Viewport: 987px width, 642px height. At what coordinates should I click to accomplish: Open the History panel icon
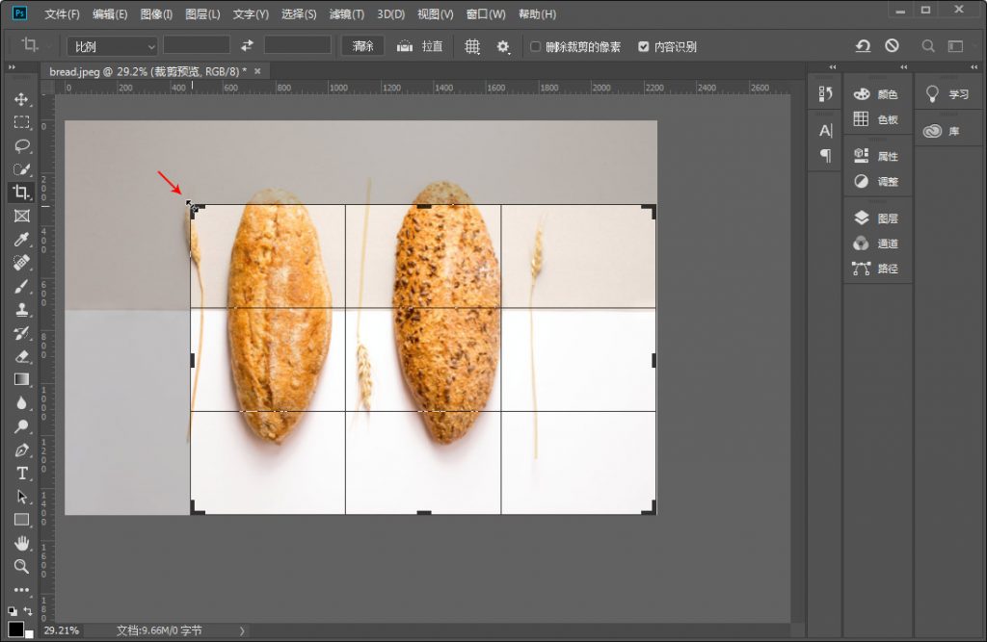click(825, 93)
